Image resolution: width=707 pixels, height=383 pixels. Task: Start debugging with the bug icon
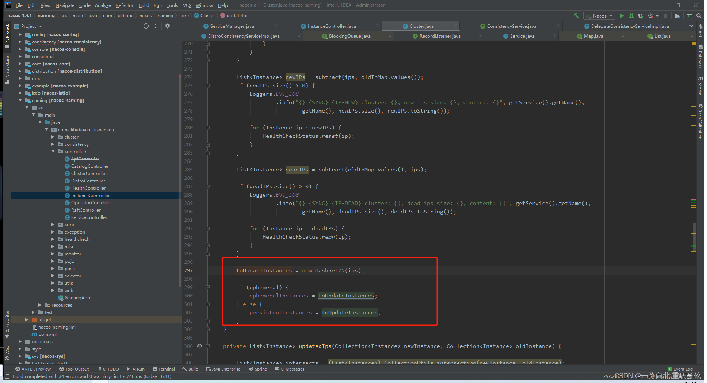[x=631, y=16]
